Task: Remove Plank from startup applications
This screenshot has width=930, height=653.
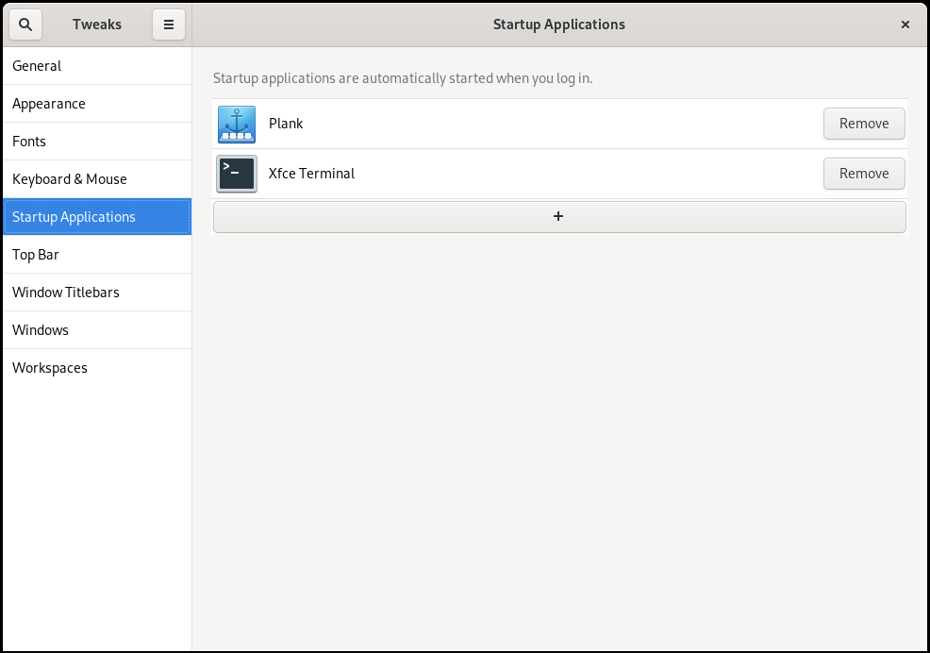Action: pyautogui.click(x=863, y=124)
